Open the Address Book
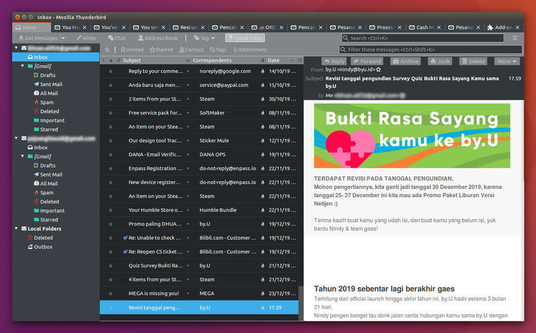The height and width of the screenshot is (333, 536). [157, 38]
